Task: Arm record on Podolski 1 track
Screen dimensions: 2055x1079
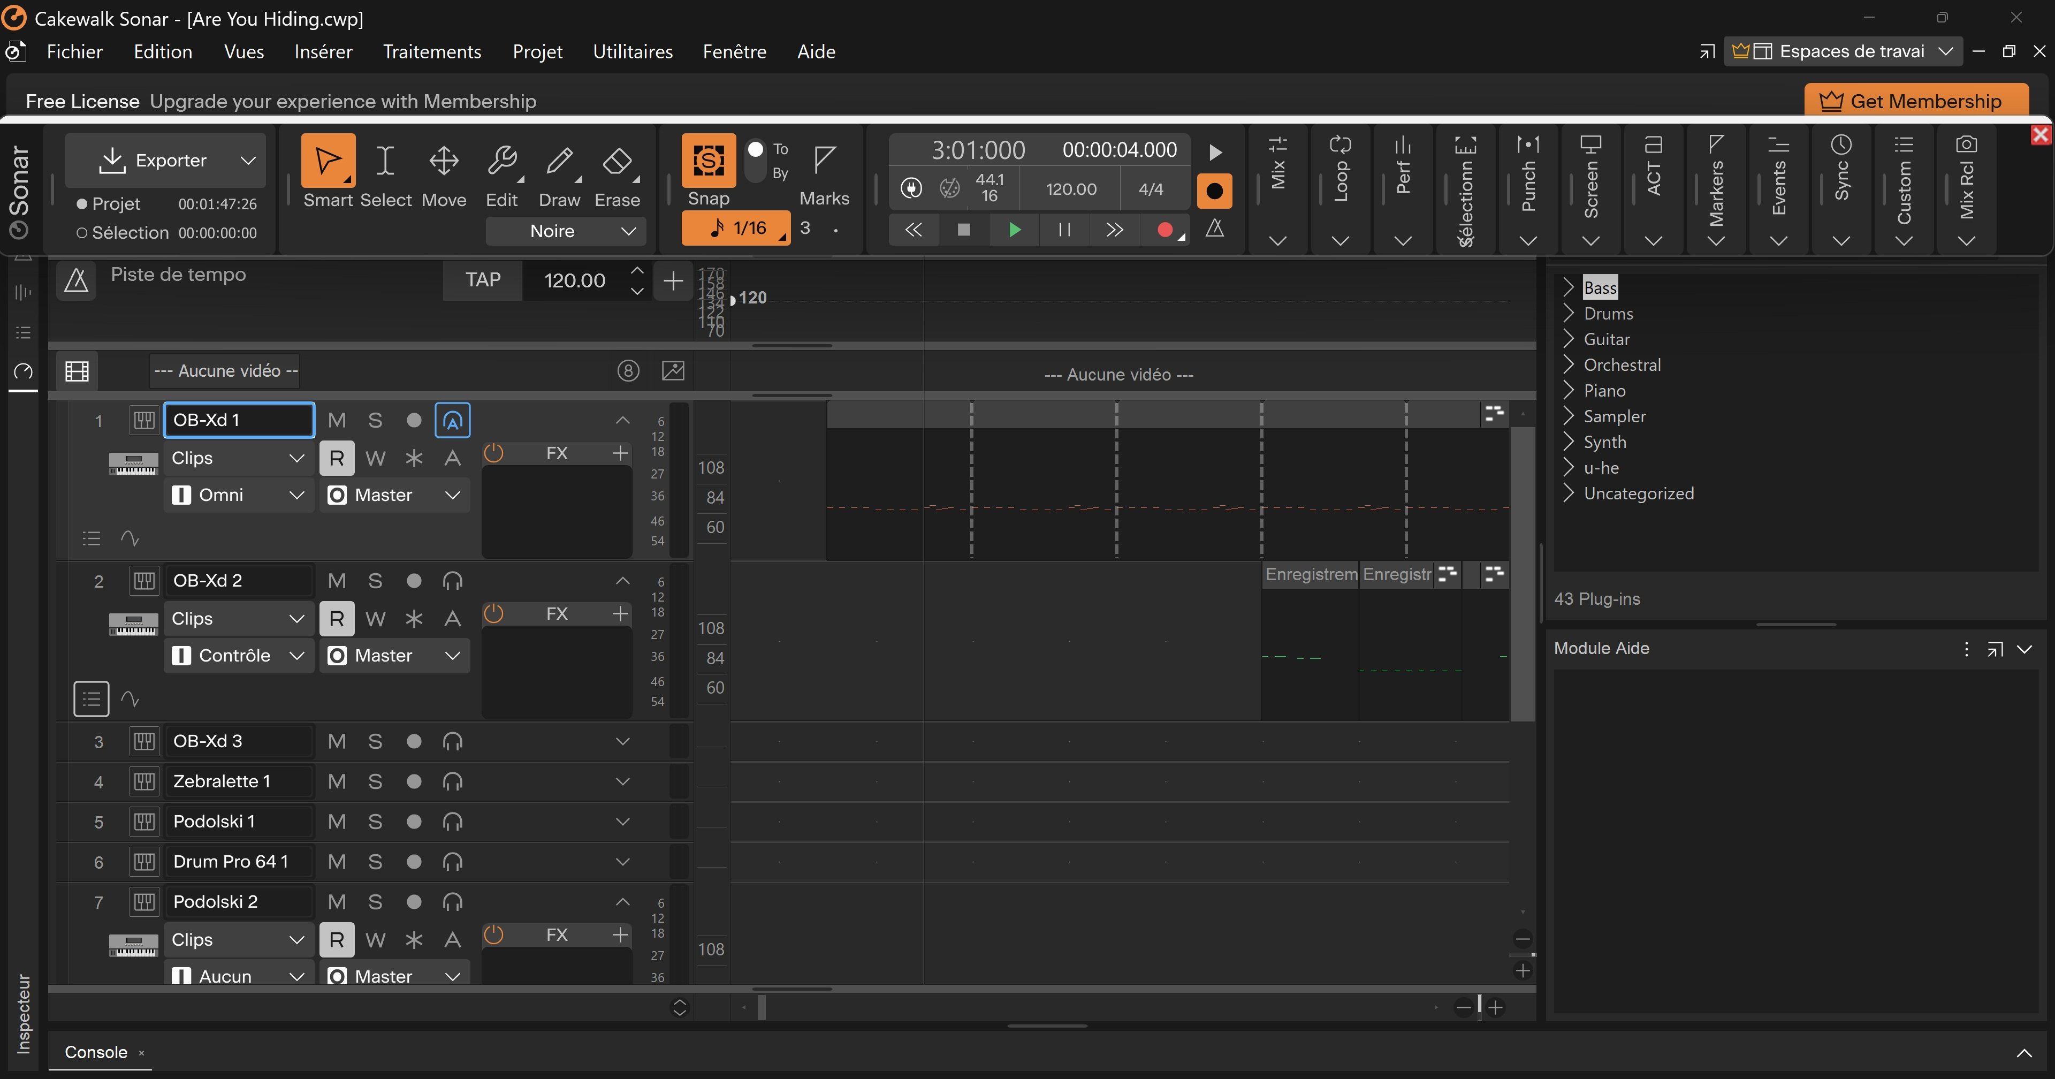Action: click(413, 821)
